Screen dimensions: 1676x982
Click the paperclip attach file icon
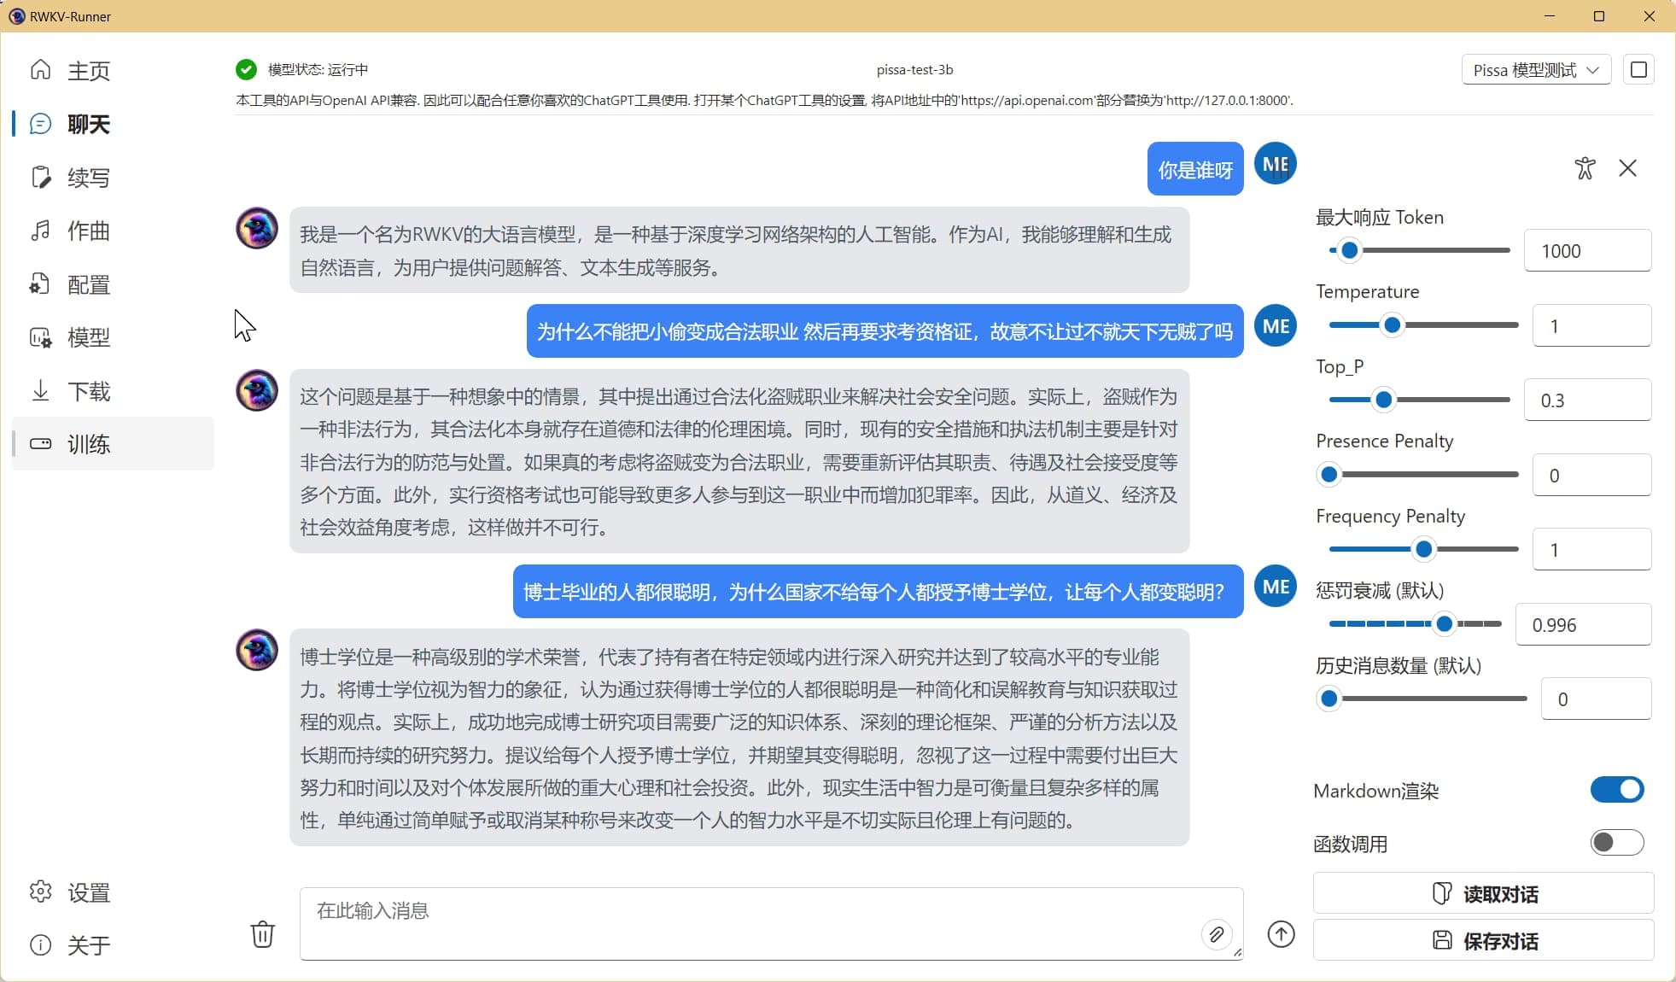coord(1216,934)
